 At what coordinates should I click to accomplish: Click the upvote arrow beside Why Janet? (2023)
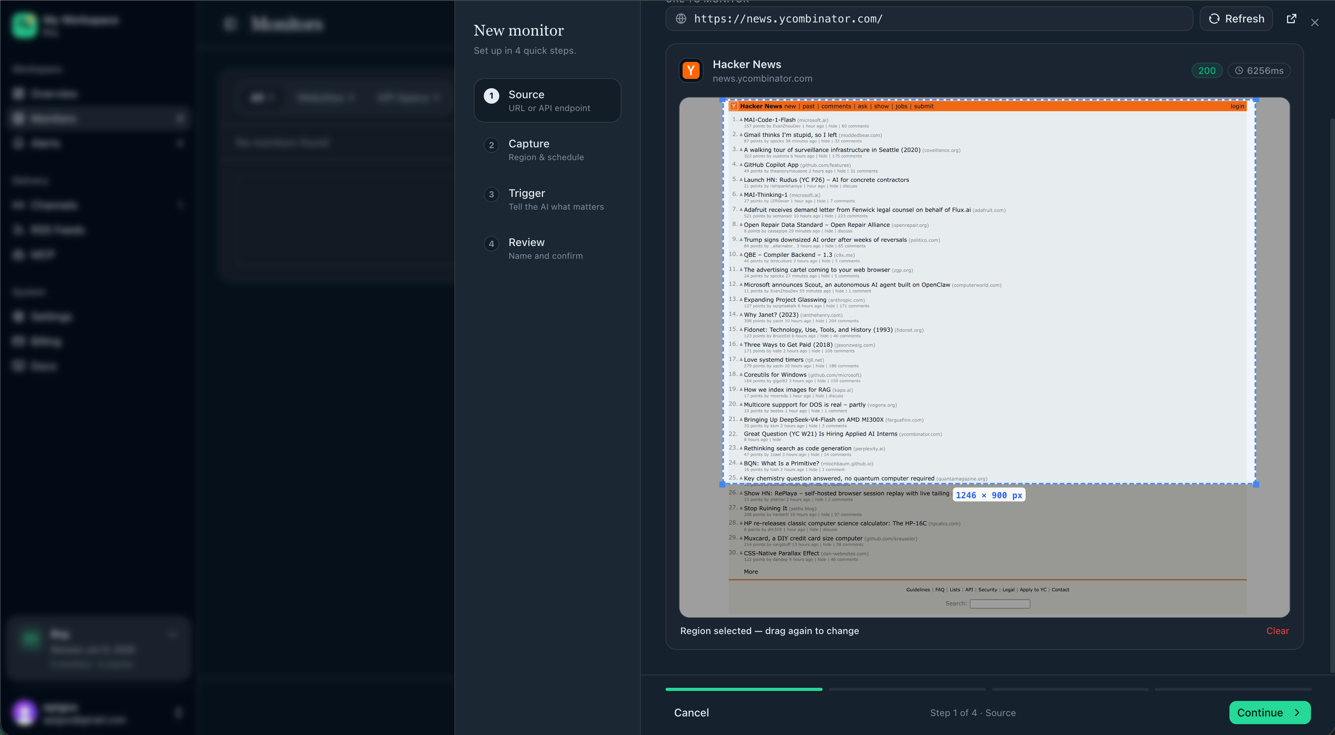coord(741,315)
